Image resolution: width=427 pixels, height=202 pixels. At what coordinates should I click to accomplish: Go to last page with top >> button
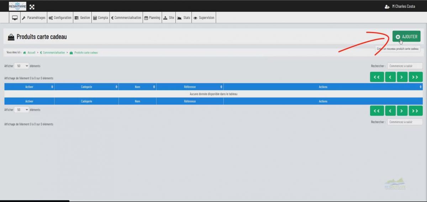coord(416,77)
